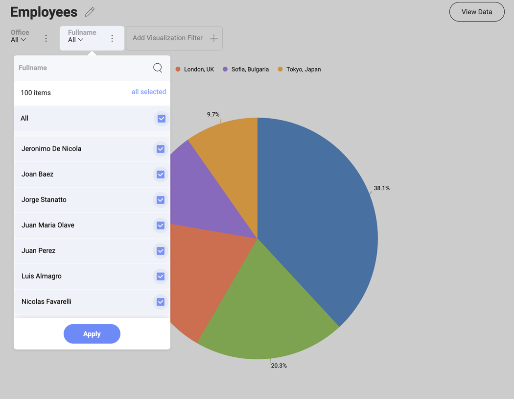The height and width of the screenshot is (399, 514).
Task: Click the 20.3% data label
Action: [279, 366]
